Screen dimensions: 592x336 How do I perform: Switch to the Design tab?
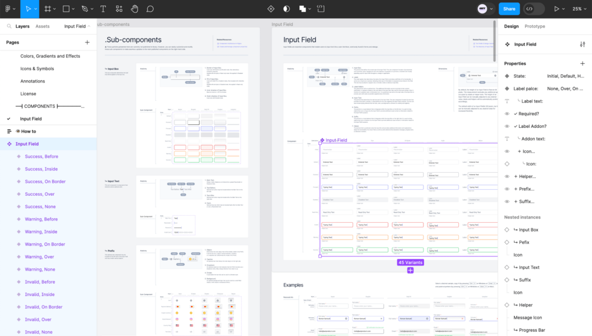511,26
